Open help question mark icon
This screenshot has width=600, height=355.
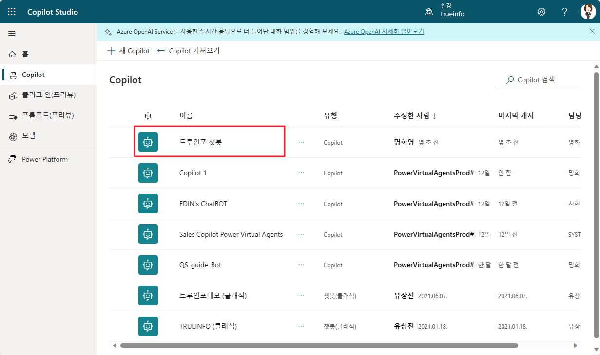564,12
